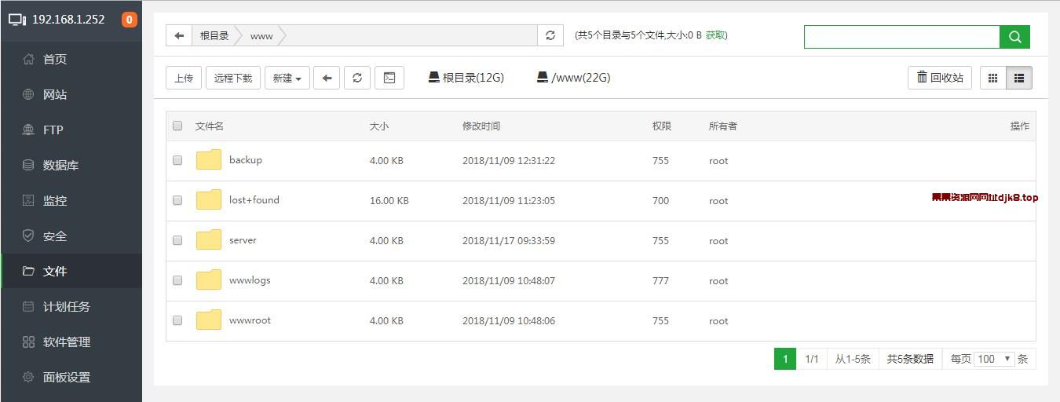Click the 文件名 column header

coord(210,126)
